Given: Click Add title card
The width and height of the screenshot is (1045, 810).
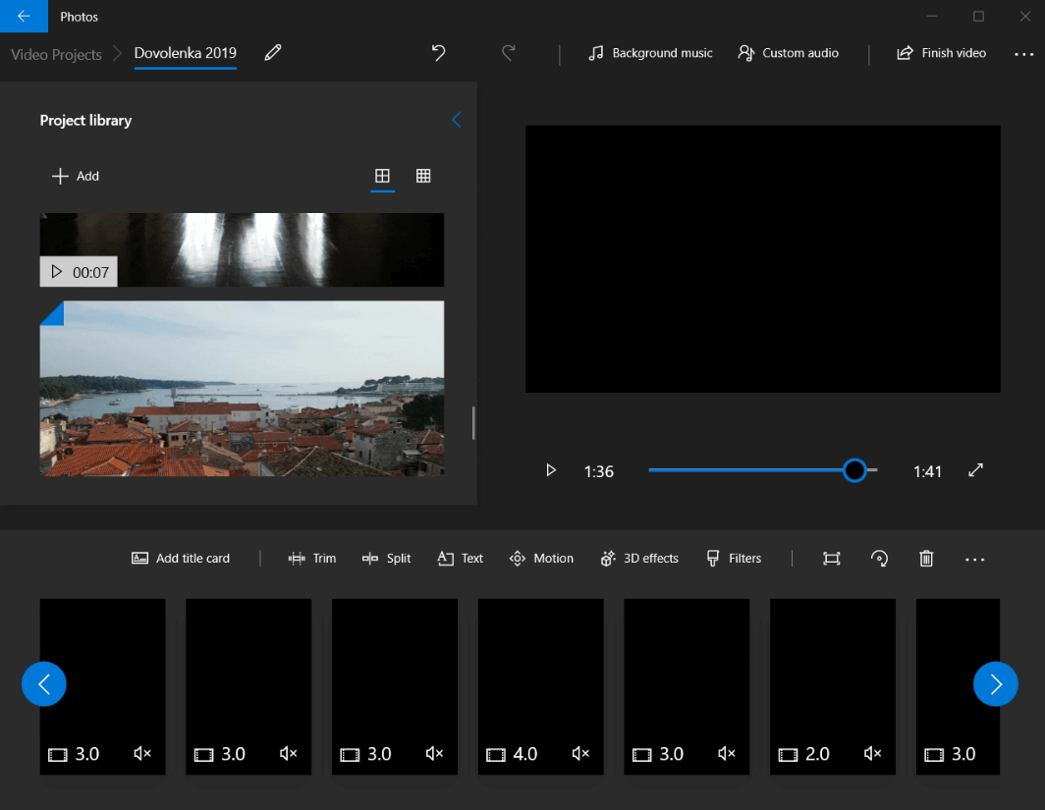Looking at the screenshot, I should coord(180,558).
